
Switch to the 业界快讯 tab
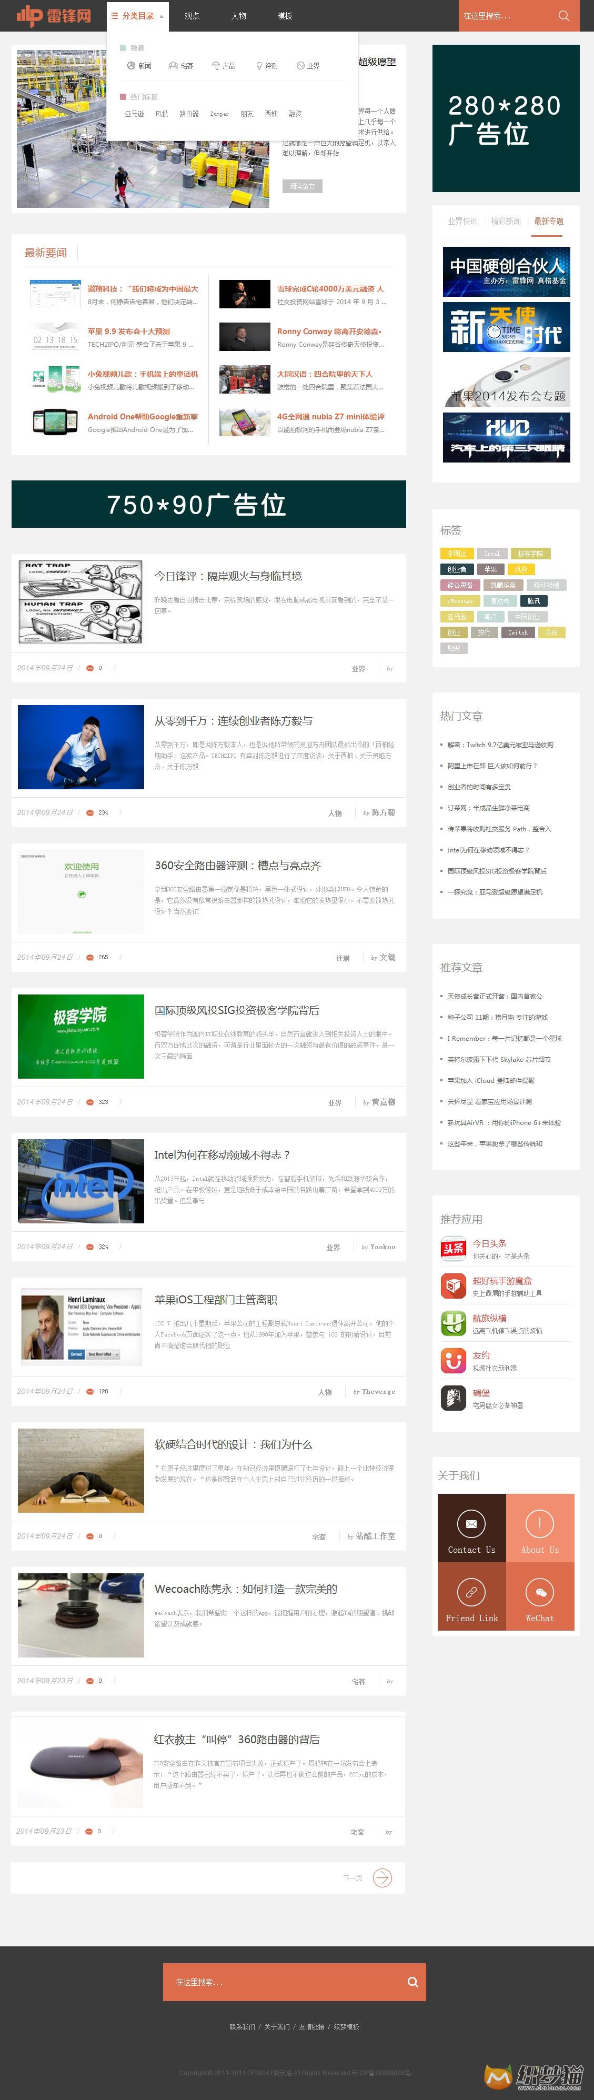tap(462, 221)
